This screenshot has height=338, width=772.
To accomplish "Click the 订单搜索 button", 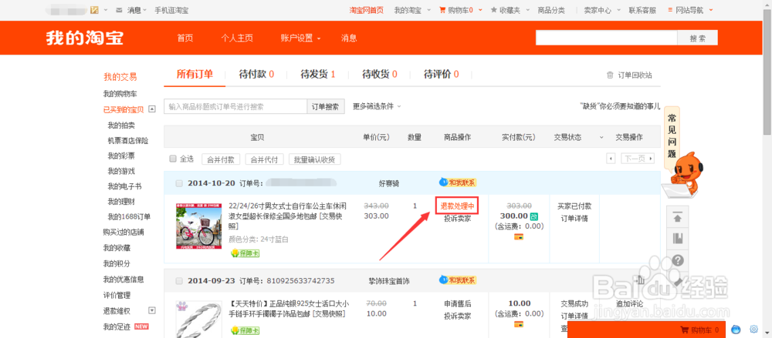I will click(326, 106).
